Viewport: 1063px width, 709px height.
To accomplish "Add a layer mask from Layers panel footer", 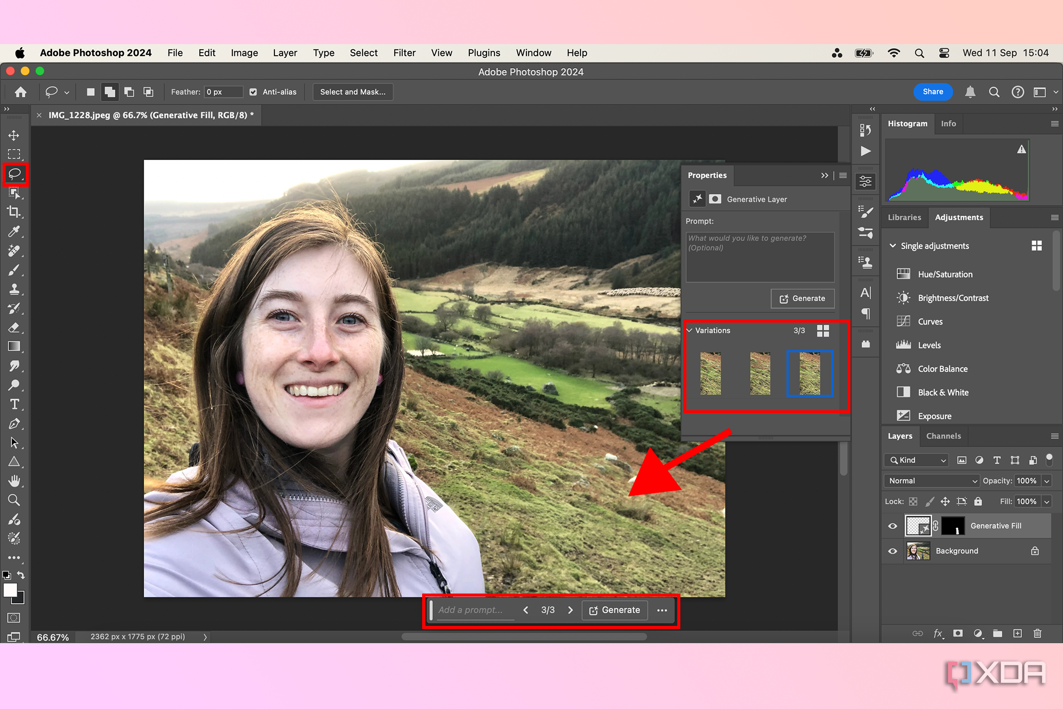I will (x=958, y=634).
